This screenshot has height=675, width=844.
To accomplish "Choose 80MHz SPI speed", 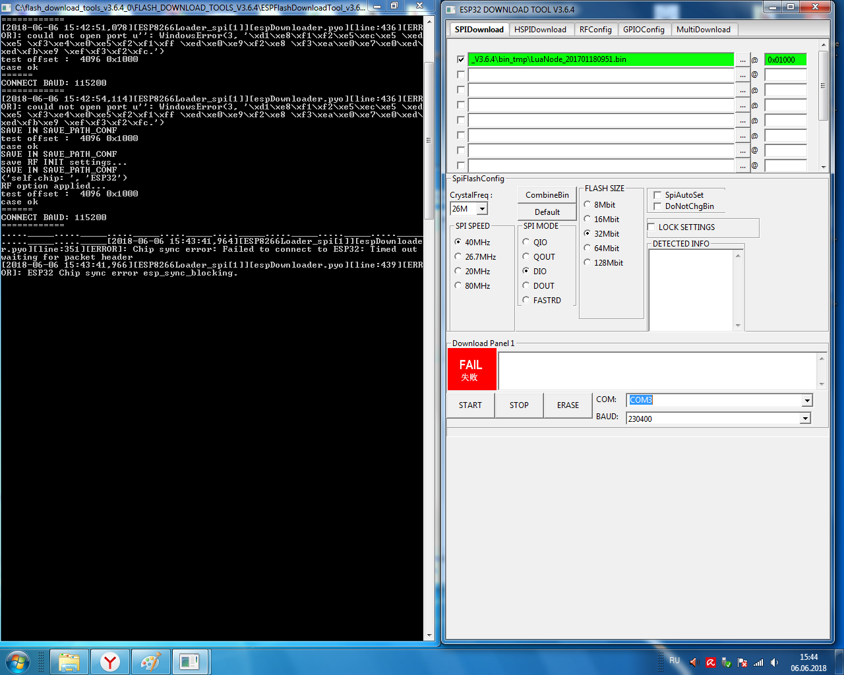I will pos(458,285).
